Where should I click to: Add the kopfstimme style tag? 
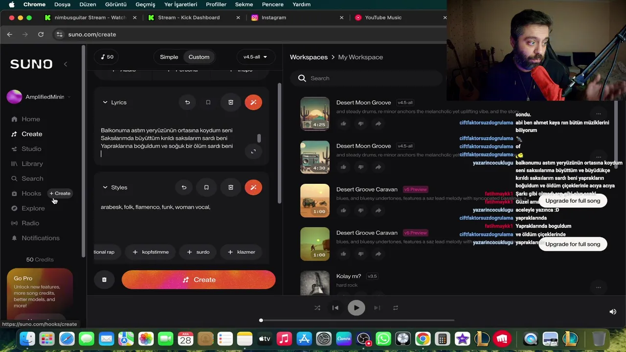pos(150,252)
